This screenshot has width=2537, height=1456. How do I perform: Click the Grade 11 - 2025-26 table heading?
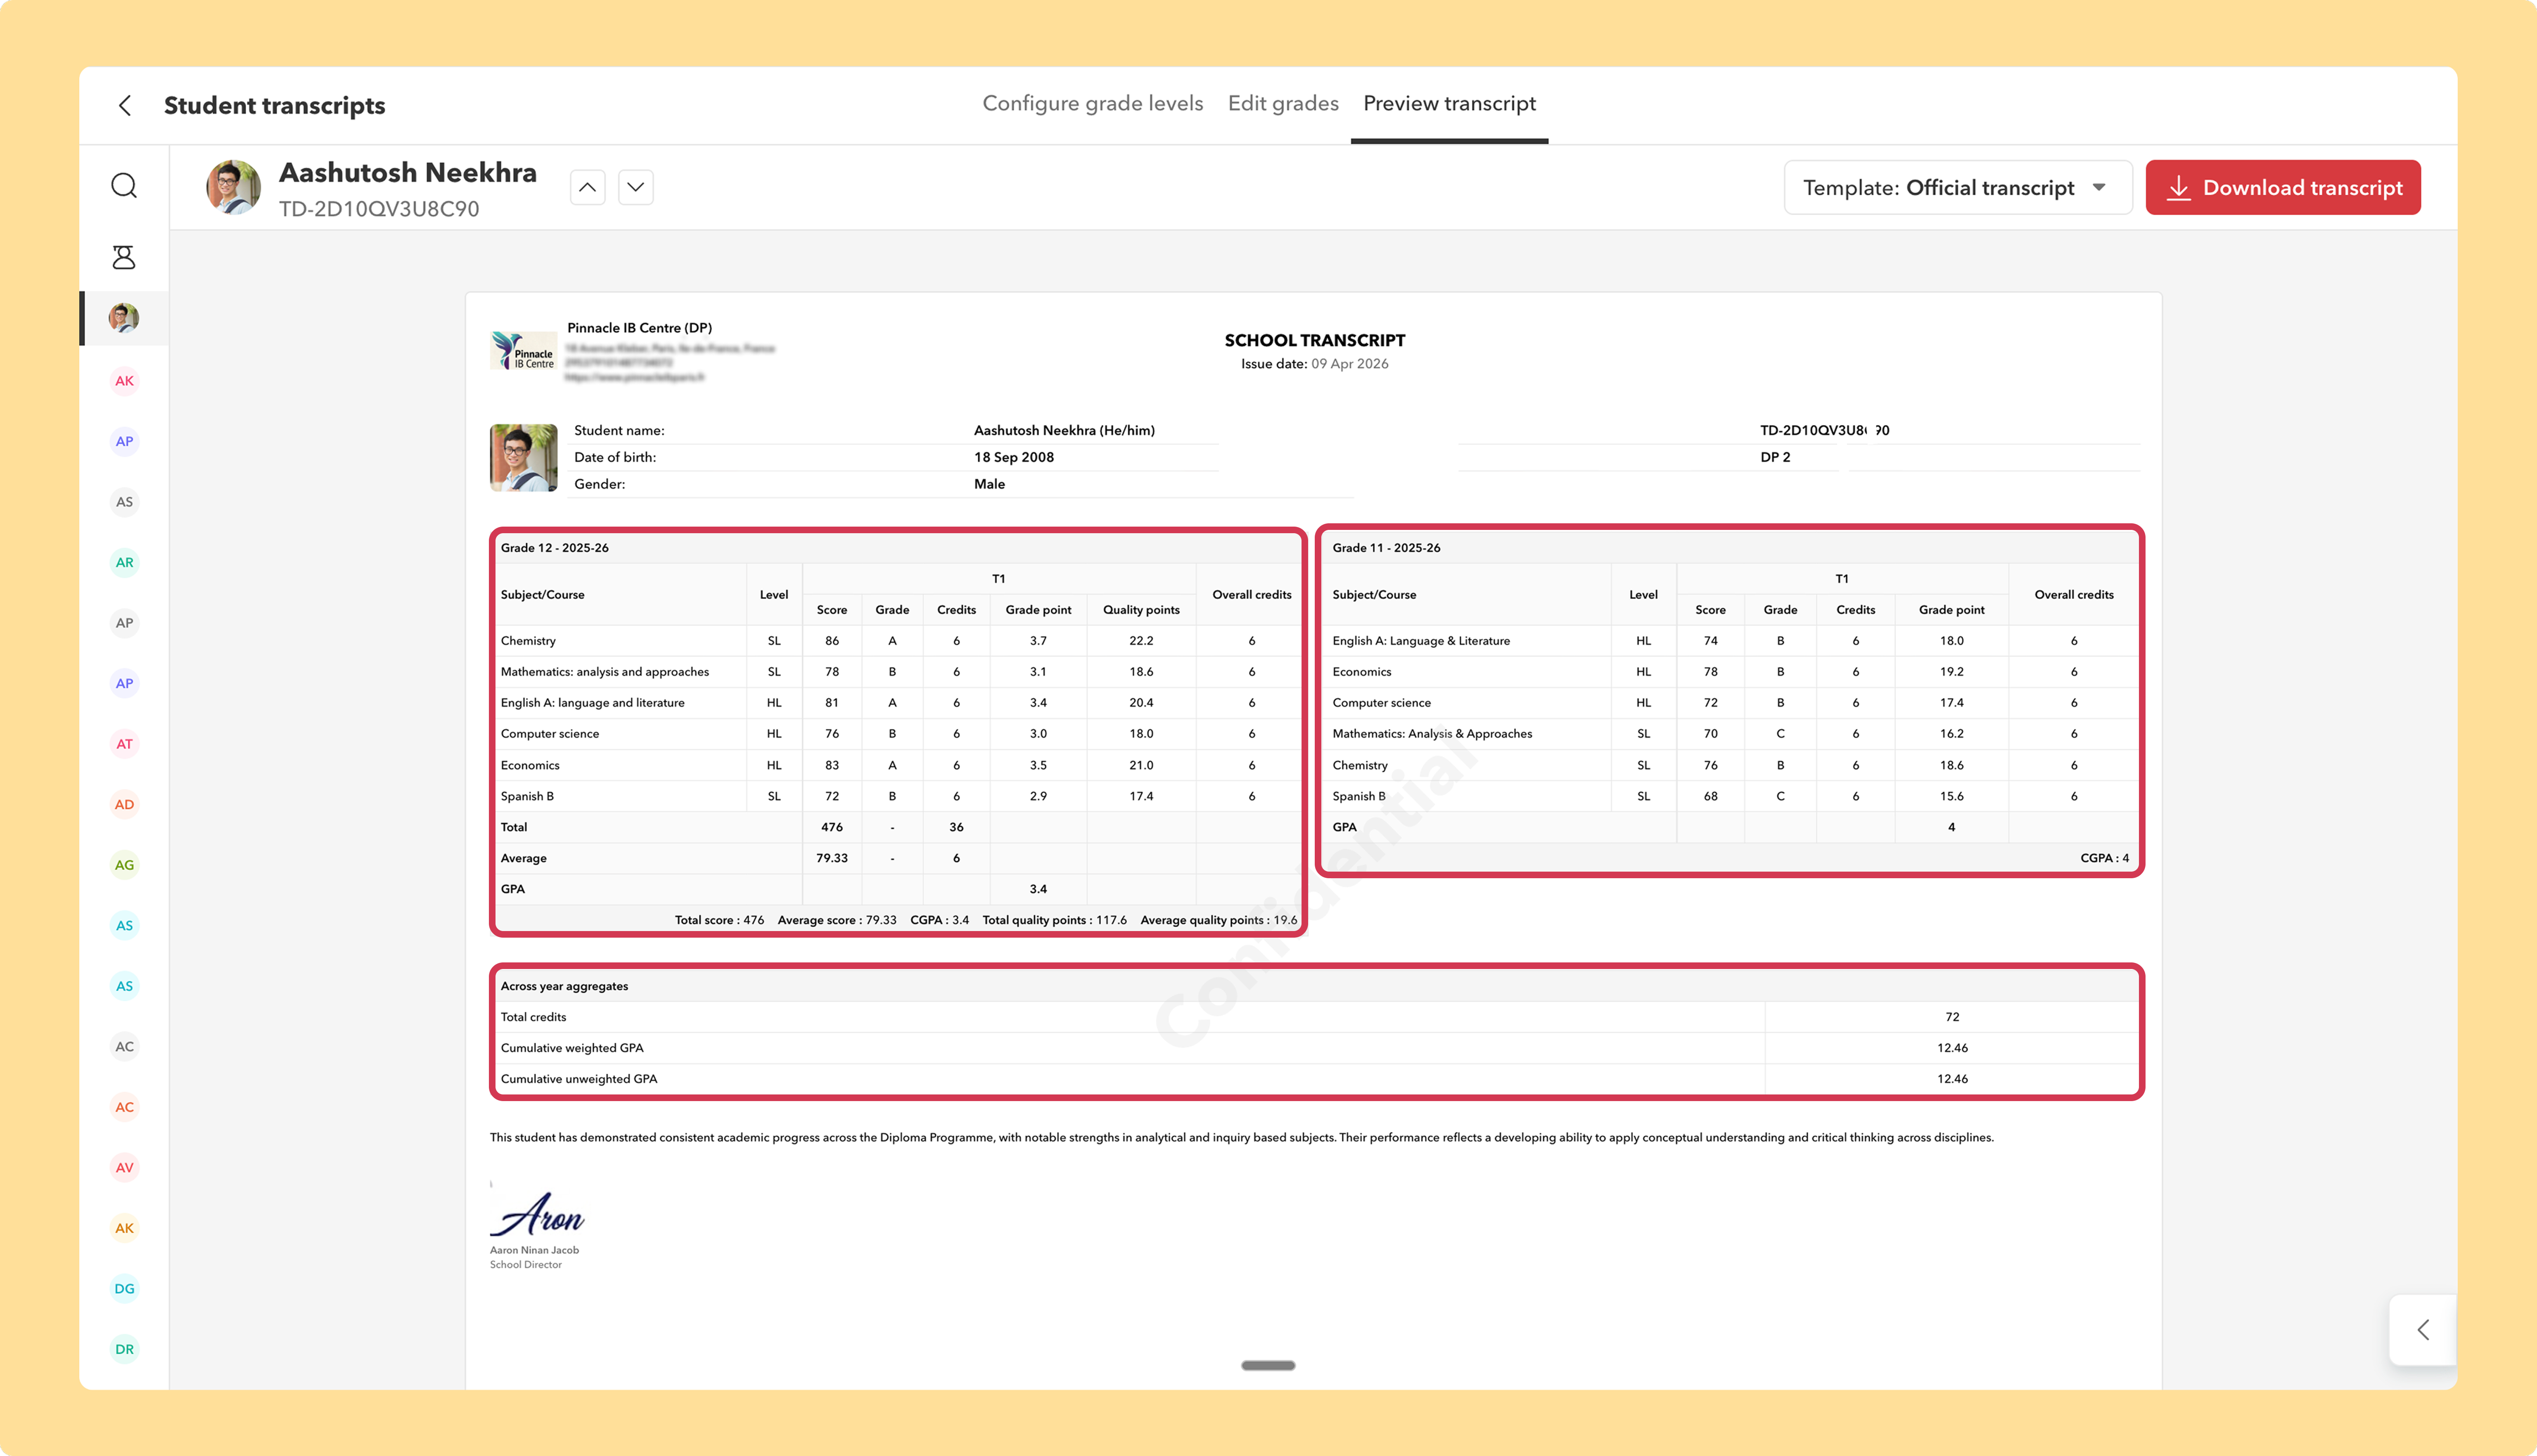coord(1387,548)
